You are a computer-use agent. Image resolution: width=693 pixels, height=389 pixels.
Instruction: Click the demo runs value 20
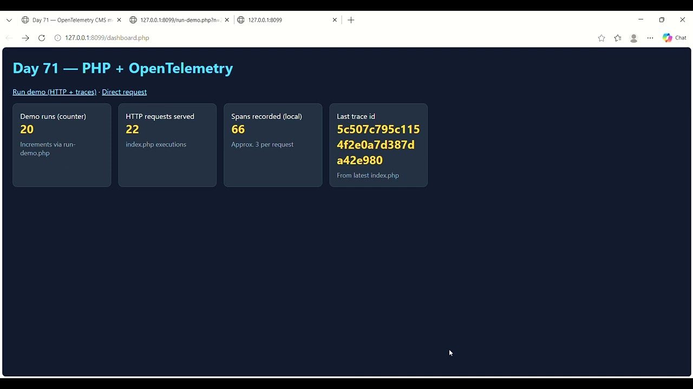pyautogui.click(x=27, y=129)
